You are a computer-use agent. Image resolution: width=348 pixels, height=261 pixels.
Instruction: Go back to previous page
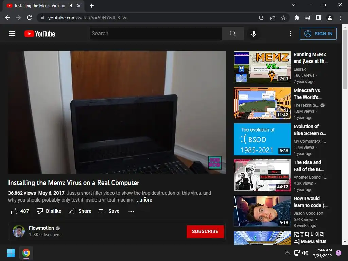tap(7, 18)
